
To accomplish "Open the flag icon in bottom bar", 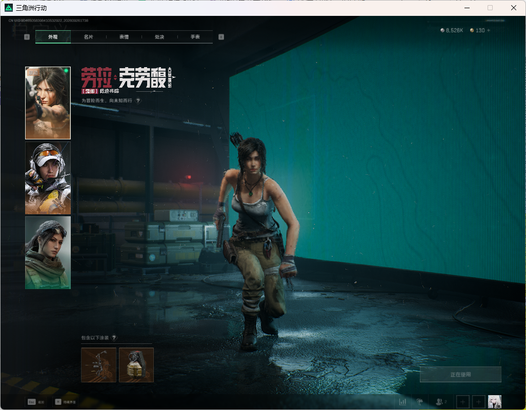I will tap(420, 401).
